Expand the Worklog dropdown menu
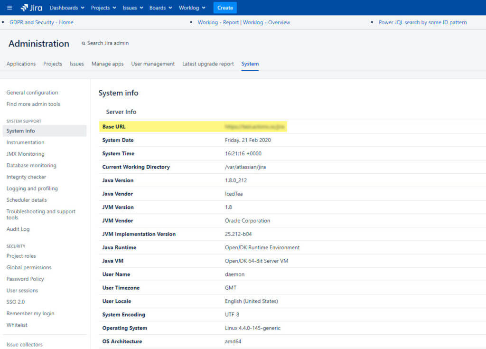Image resolution: width=486 pixels, height=349 pixels. click(x=192, y=8)
